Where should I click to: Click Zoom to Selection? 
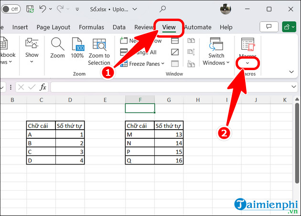99,52
